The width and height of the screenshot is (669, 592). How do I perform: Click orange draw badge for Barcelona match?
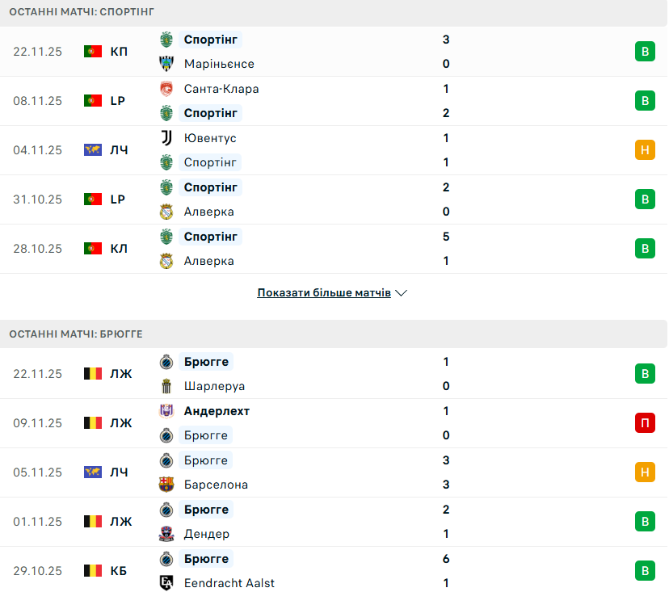coord(645,472)
